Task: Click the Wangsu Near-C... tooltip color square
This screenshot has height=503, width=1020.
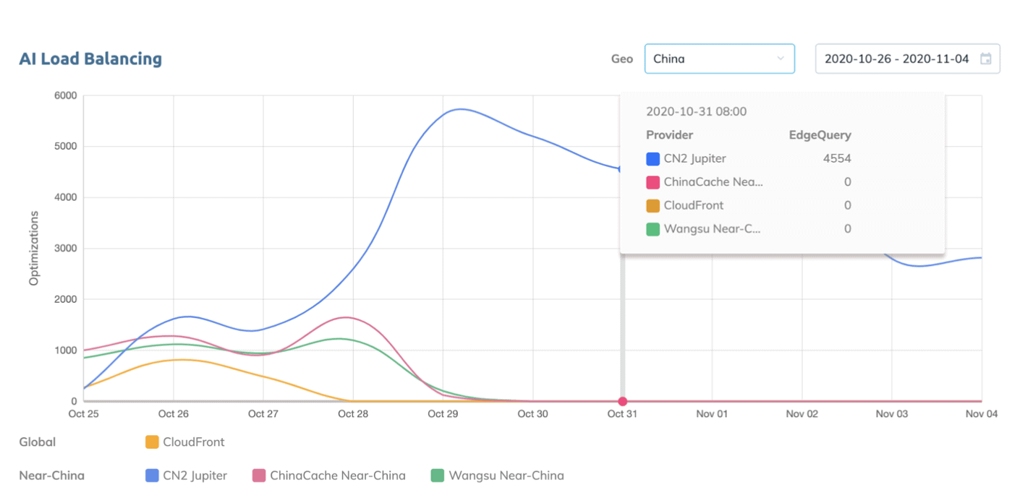Action: point(653,229)
